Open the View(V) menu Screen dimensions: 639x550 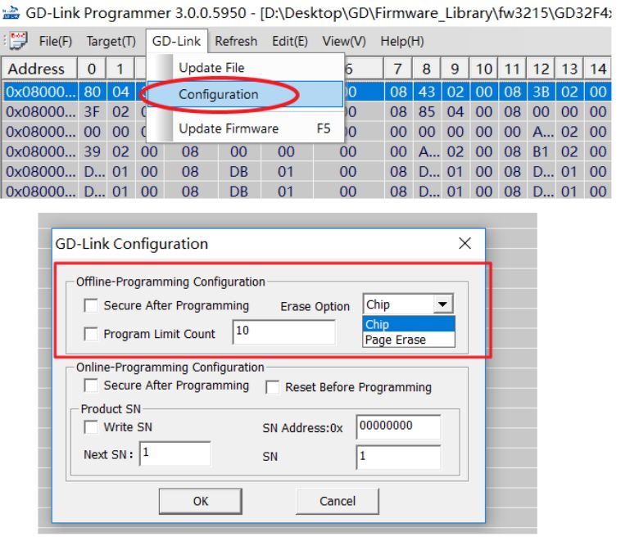tap(344, 41)
